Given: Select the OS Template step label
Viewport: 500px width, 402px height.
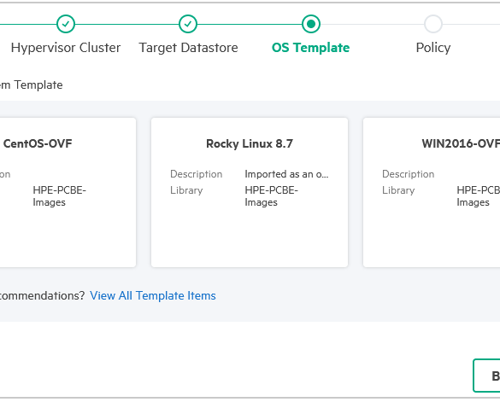Looking at the screenshot, I should (310, 48).
